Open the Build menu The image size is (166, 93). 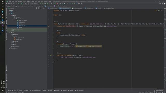point(33,1)
